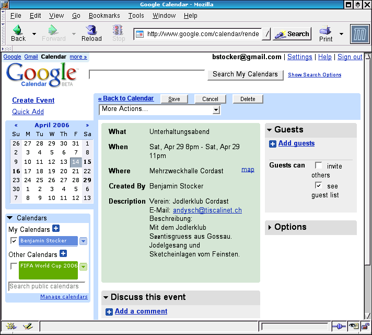Expand the Options section
Screen dimensions: 372x335
270,228
